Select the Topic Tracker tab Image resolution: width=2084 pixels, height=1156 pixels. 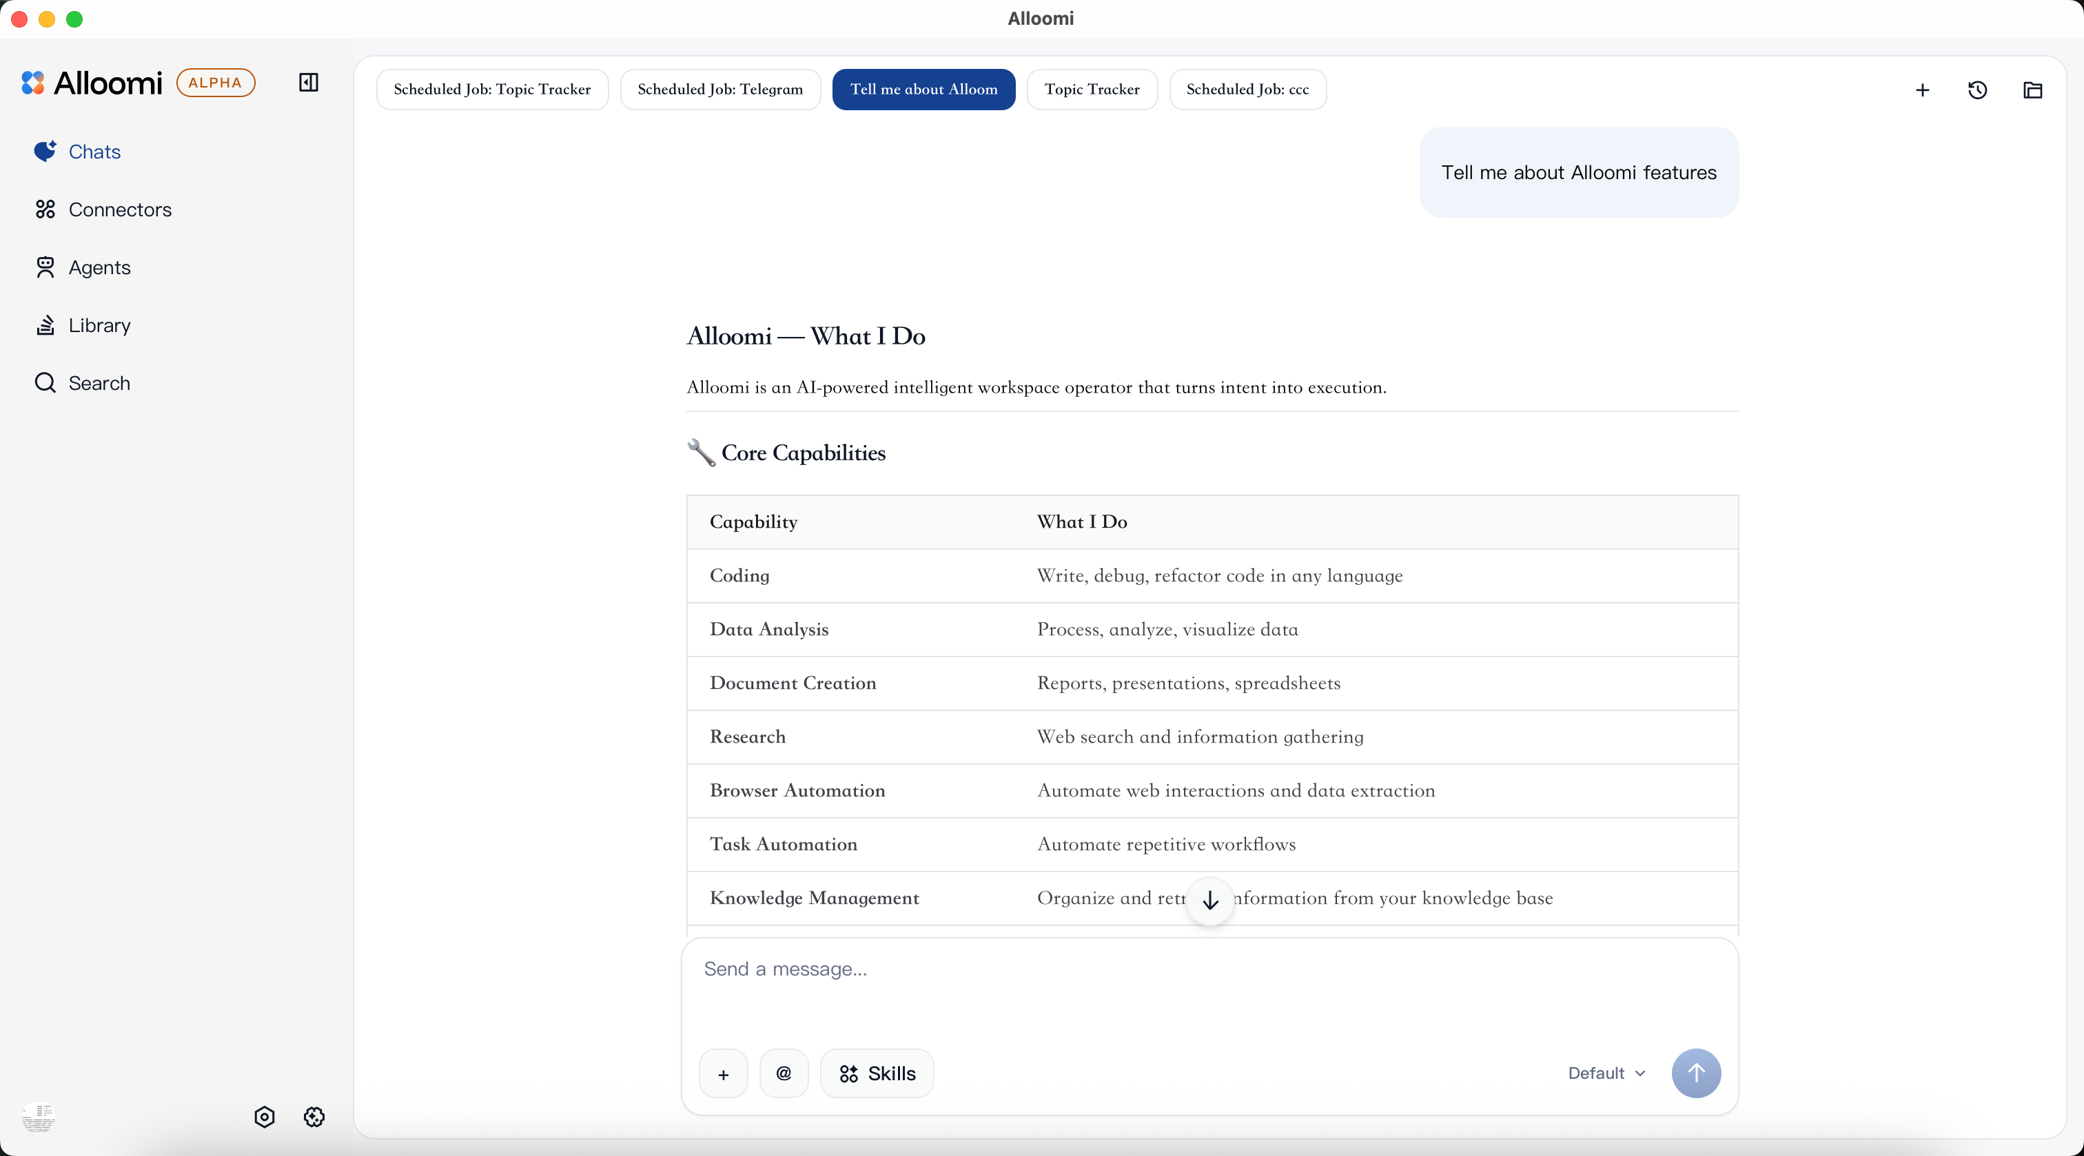1092,90
